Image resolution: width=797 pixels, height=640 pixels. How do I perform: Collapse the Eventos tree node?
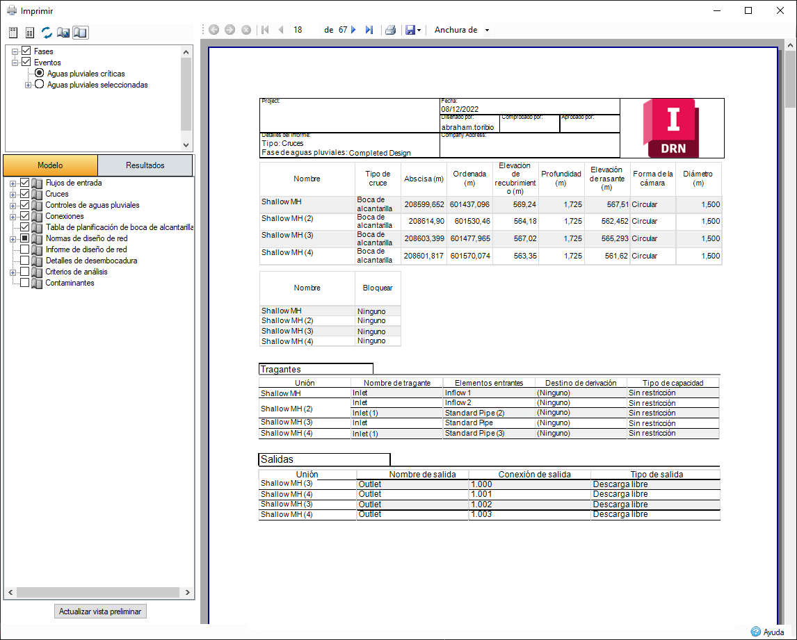[15, 63]
